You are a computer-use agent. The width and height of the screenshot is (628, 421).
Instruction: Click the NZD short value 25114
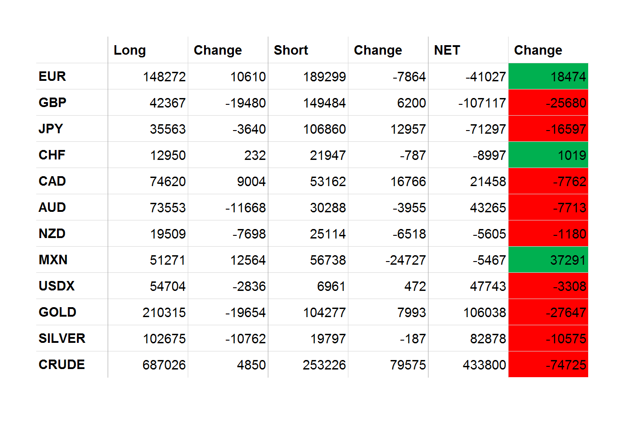point(328,234)
